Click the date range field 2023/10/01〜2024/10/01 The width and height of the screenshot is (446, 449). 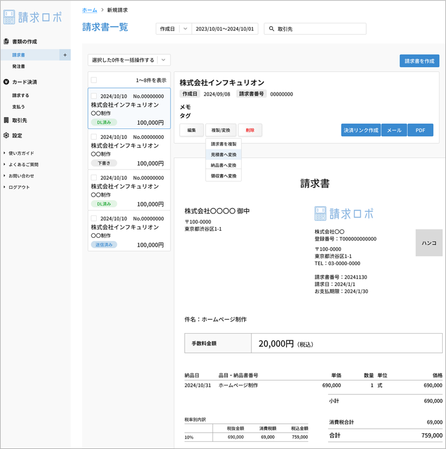225,29
